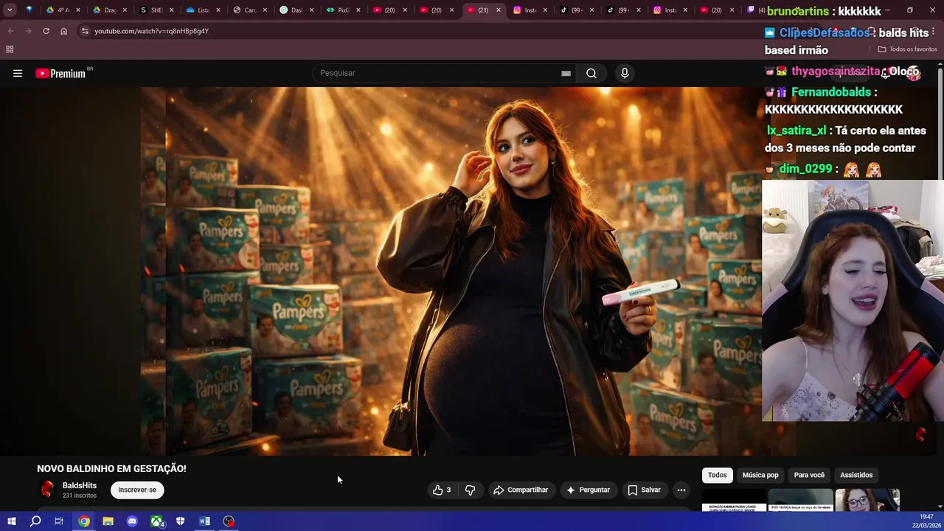This screenshot has height=531, width=944.
Task: Open Chrome from the taskbar
Action: click(x=84, y=521)
